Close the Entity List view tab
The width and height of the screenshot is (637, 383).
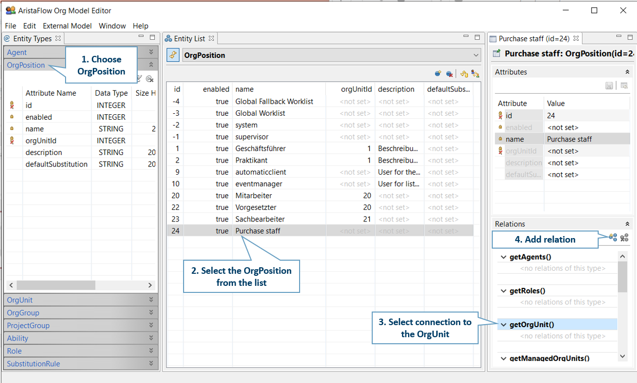tap(211, 38)
